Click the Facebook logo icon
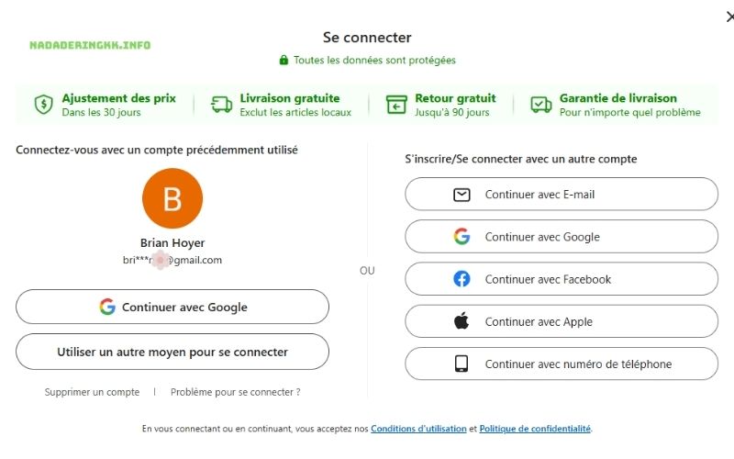734x459 pixels. (x=462, y=279)
